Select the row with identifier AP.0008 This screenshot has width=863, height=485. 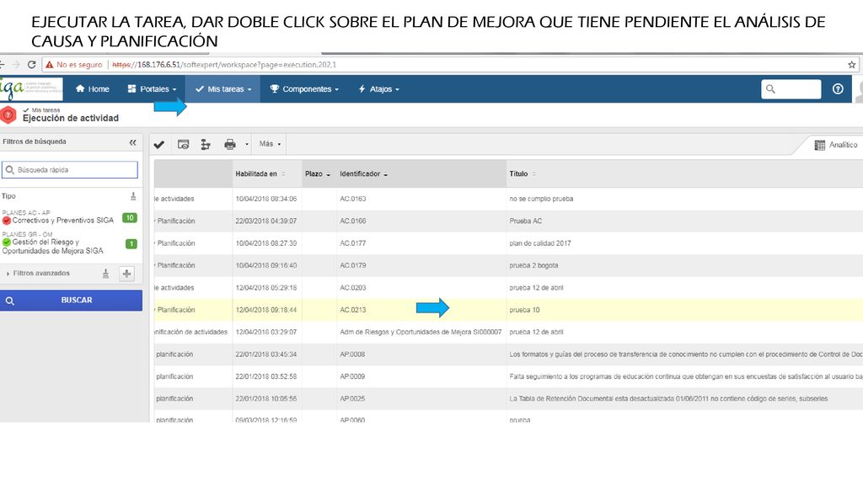(508, 354)
